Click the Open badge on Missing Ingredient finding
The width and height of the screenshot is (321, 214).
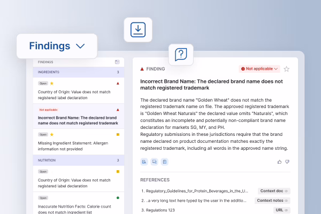click(x=43, y=134)
